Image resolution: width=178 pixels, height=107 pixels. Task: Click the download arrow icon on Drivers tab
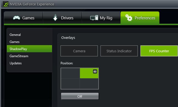55,18
